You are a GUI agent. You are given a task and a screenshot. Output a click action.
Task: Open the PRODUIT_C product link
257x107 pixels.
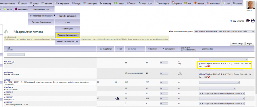point(9,61)
